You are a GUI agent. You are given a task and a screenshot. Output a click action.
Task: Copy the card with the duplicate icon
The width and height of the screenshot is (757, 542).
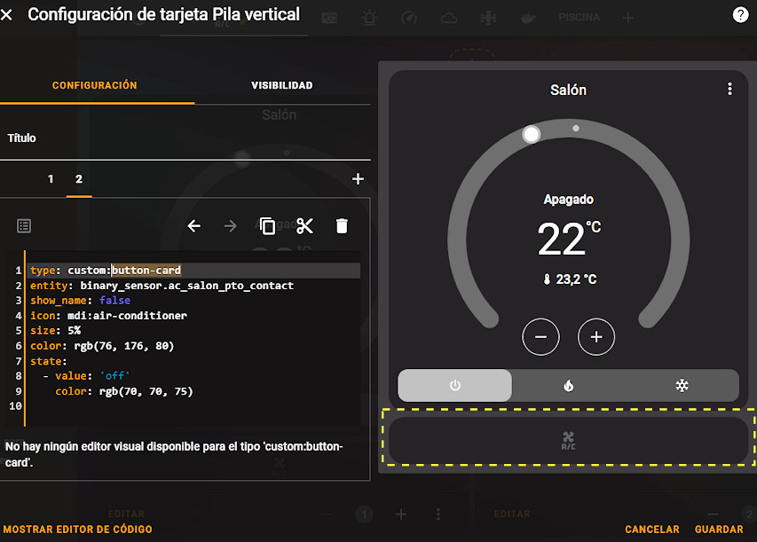(x=267, y=226)
